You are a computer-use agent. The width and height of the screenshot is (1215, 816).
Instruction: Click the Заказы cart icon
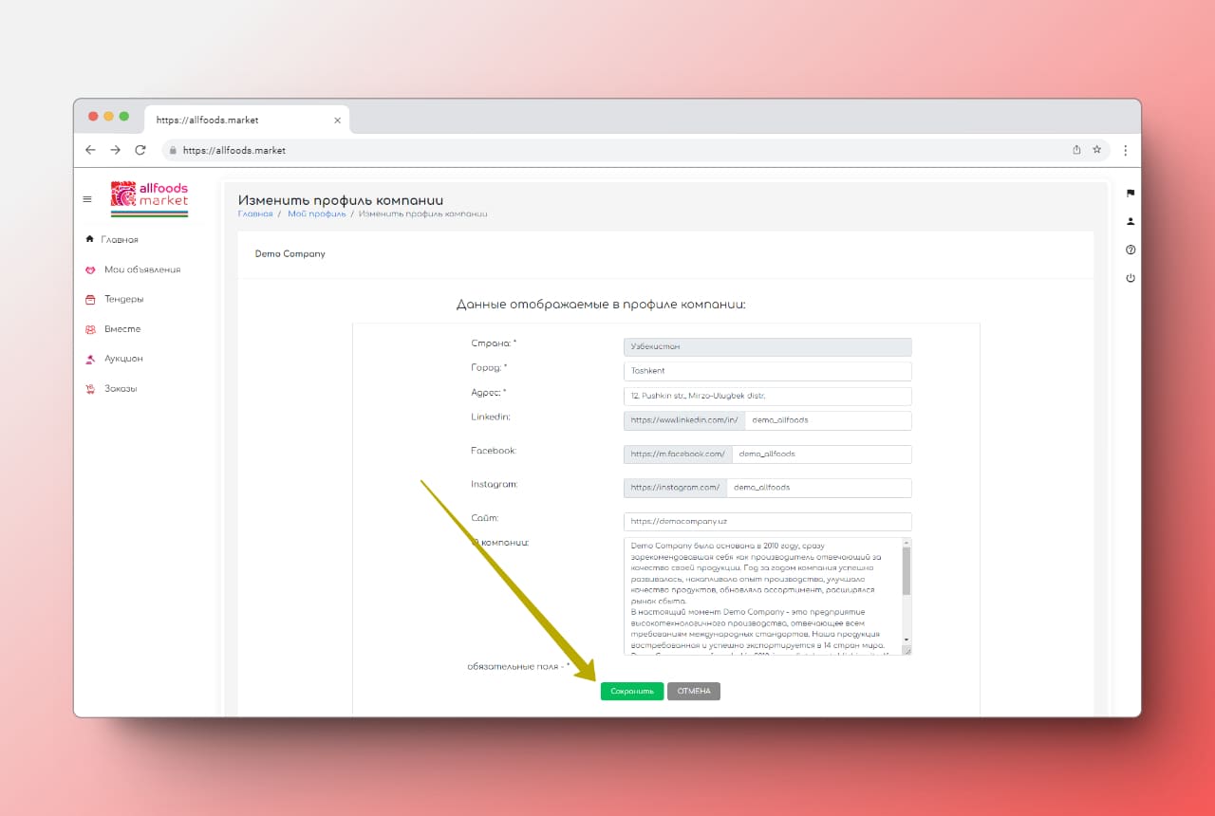90,388
